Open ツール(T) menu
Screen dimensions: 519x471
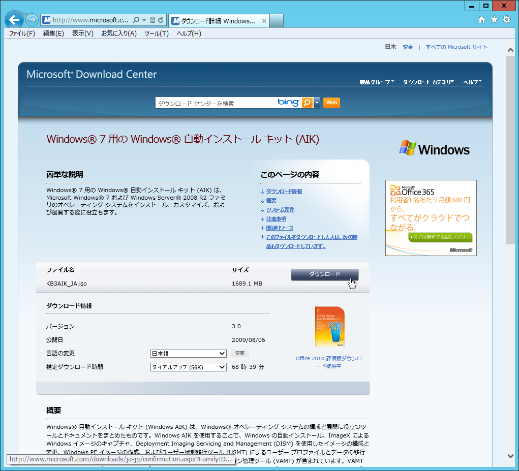(x=157, y=34)
